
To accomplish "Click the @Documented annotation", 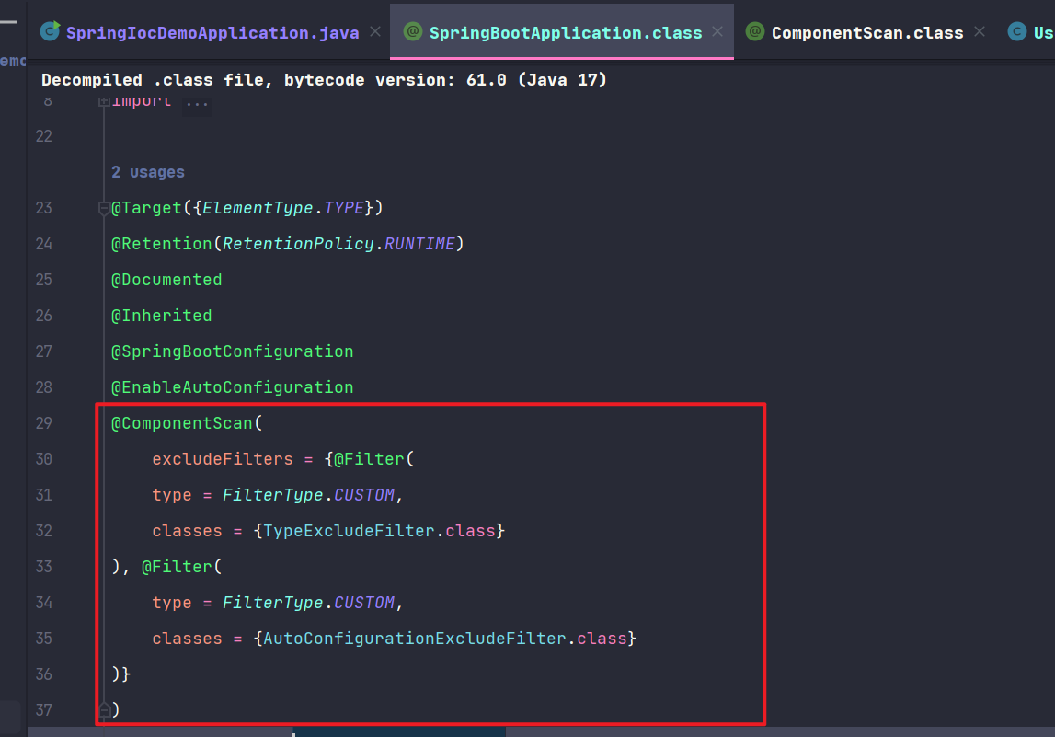I will [166, 280].
